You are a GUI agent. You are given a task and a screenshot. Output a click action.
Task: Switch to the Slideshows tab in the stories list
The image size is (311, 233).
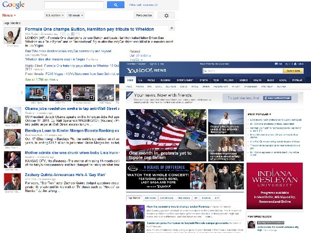(184, 198)
